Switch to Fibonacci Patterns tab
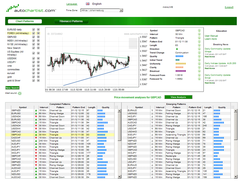 pyautogui.click(x=71, y=21)
